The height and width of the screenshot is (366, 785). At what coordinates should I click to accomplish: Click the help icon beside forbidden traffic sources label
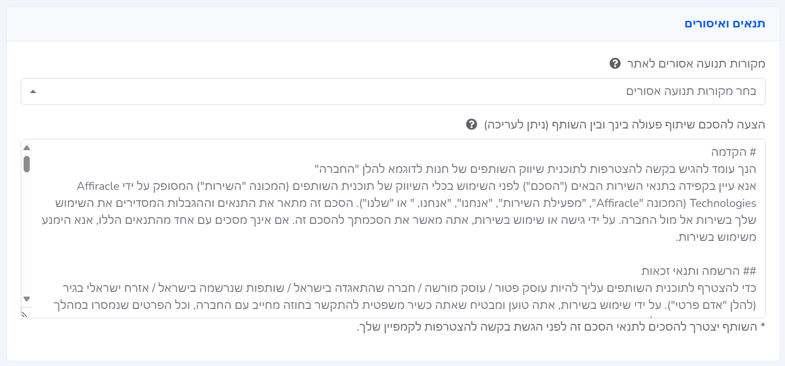click(x=615, y=63)
